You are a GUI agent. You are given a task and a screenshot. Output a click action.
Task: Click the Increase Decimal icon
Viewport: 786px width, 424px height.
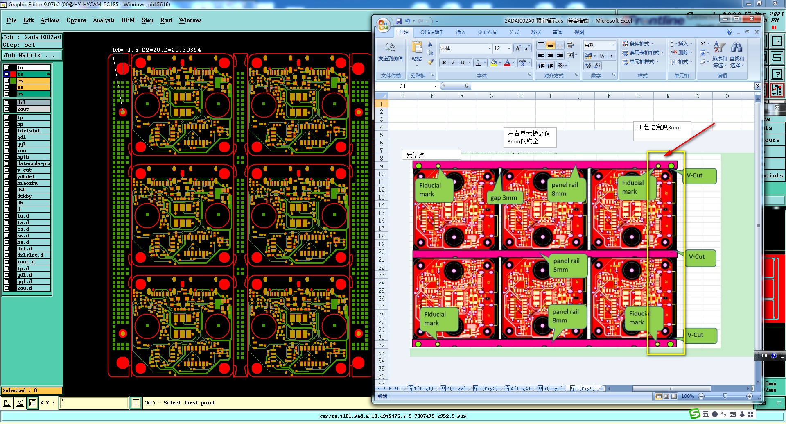coord(588,66)
